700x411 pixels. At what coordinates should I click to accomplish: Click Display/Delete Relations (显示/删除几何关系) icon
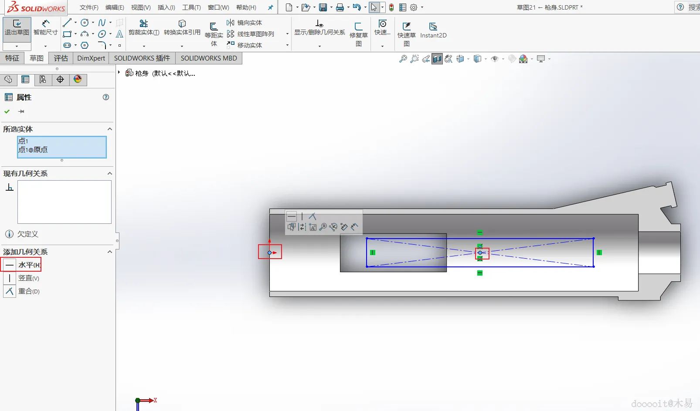[319, 27]
